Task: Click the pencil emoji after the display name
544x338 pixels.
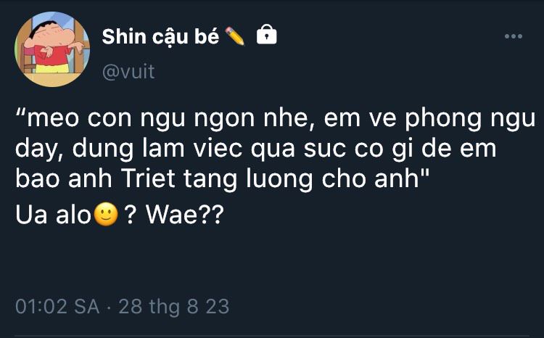Action: 235,36
